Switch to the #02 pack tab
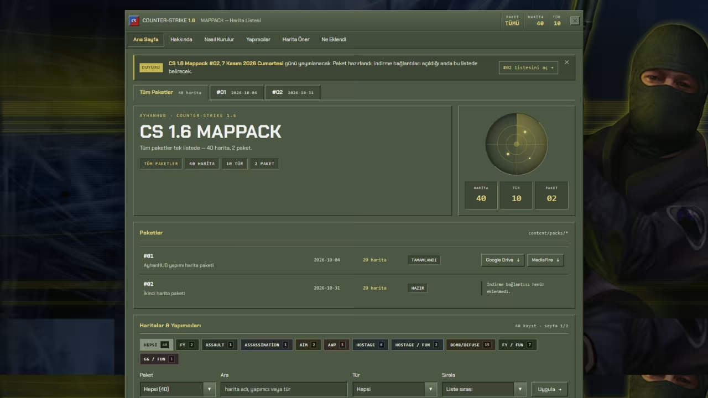The height and width of the screenshot is (398, 708). [293, 92]
